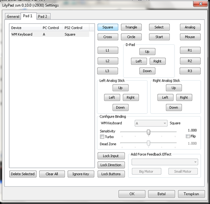Click the Triangle binding button
The image size is (210, 204).
[x=131, y=27]
